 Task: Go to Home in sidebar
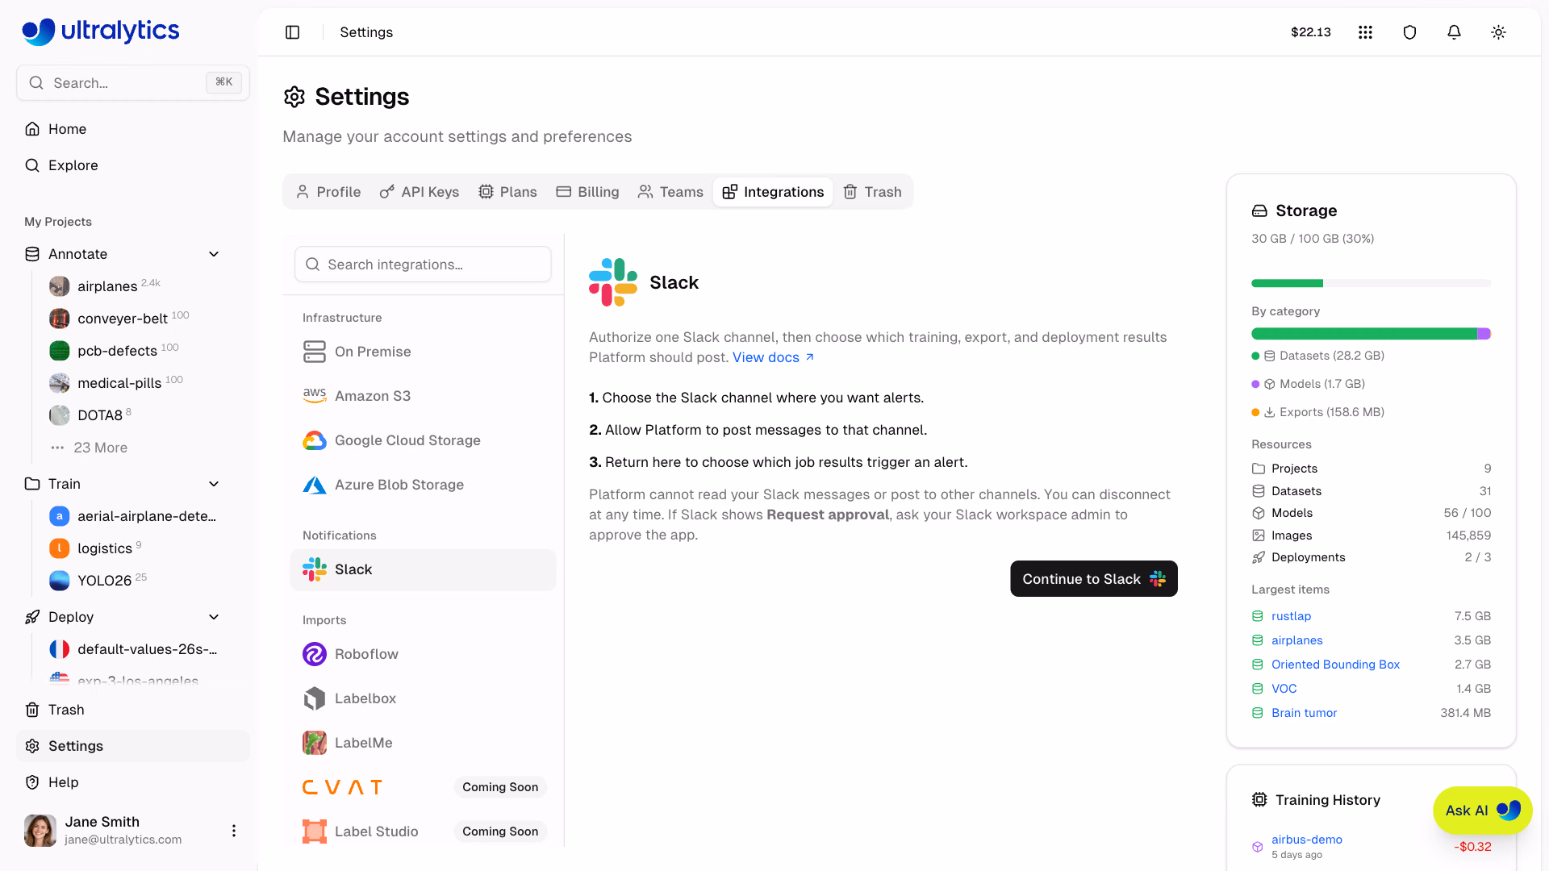[x=133, y=129]
